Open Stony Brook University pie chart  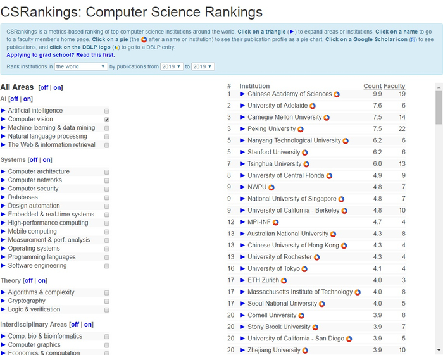tap(315, 327)
